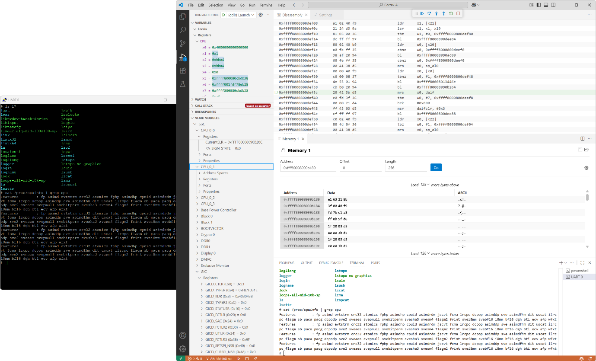The height and width of the screenshot is (361, 596).
Task: Click the Address input field in Memory panel
Action: coord(308,167)
